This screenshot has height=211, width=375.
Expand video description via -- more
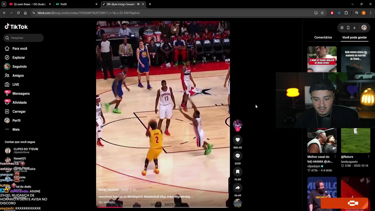coord(192,197)
